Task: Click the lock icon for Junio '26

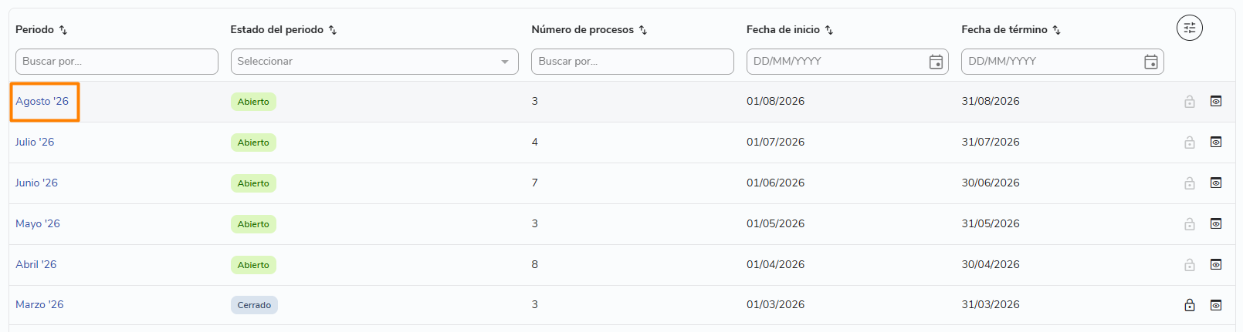Action: tap(1190, 183)
